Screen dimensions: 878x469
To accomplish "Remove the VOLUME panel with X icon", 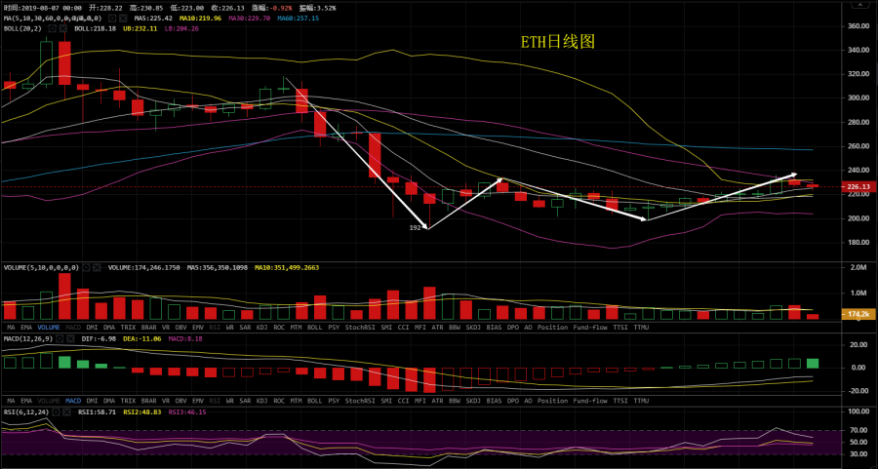I will 97,267.
